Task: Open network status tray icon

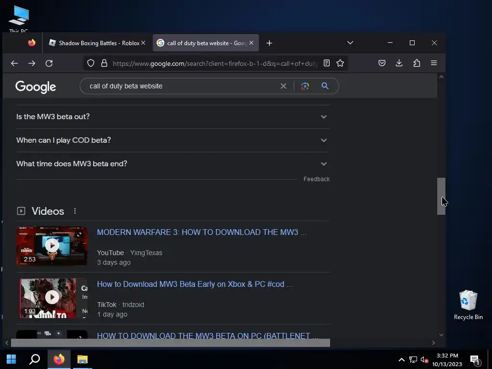Action: [413, 359]
